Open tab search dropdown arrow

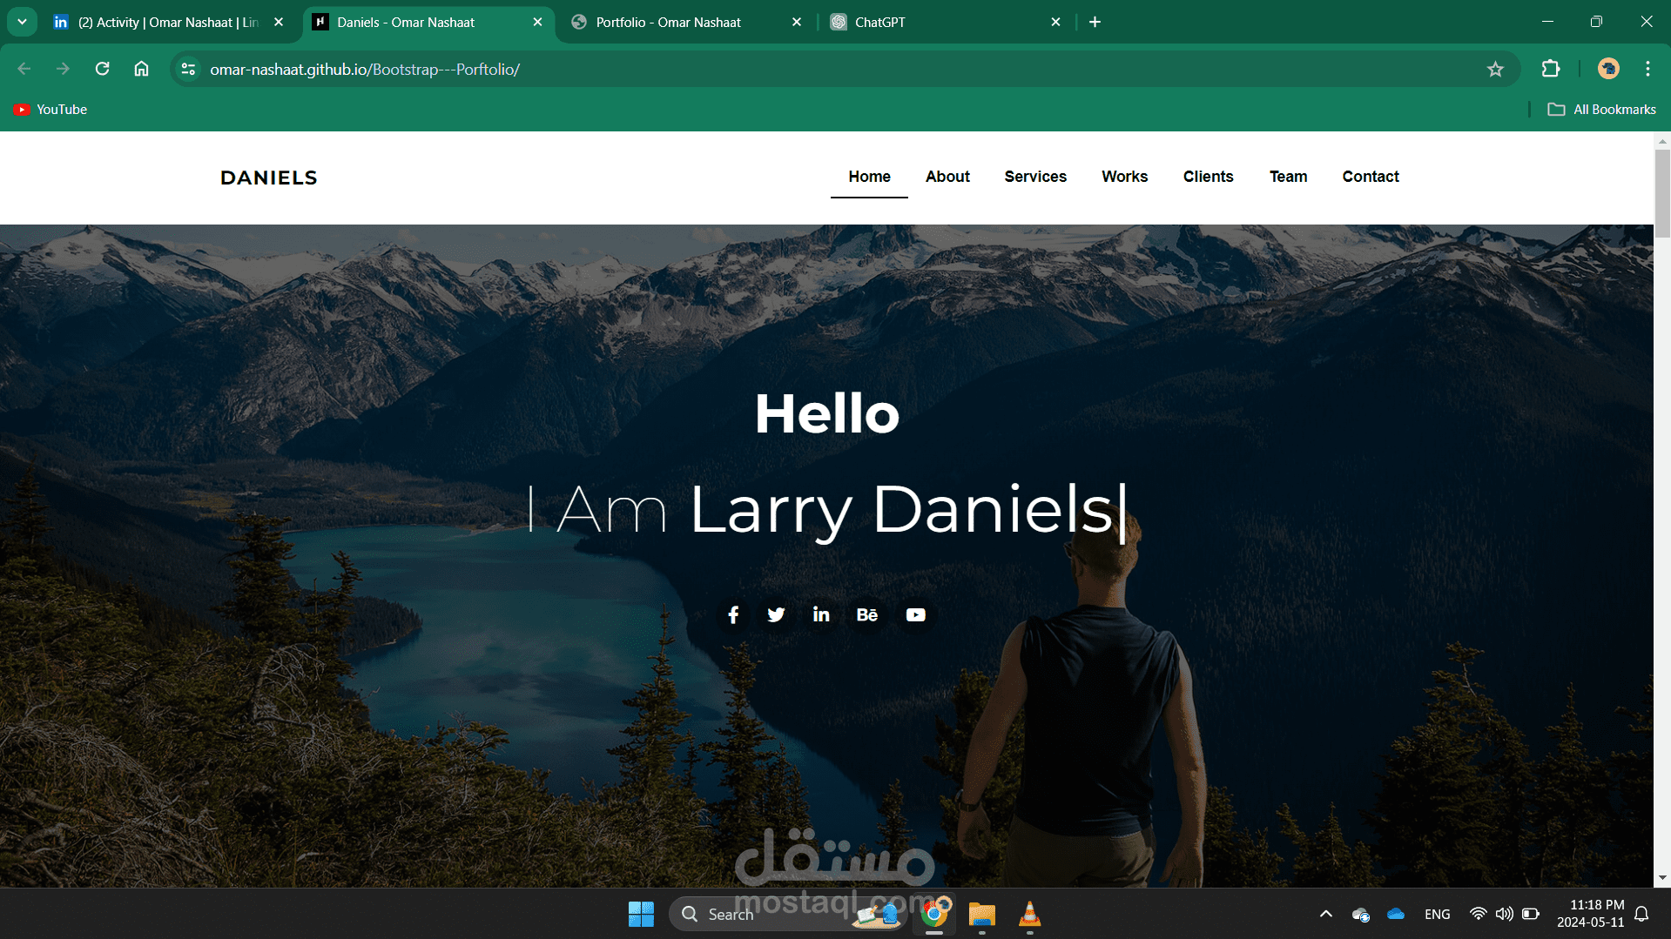pos(22,22)
